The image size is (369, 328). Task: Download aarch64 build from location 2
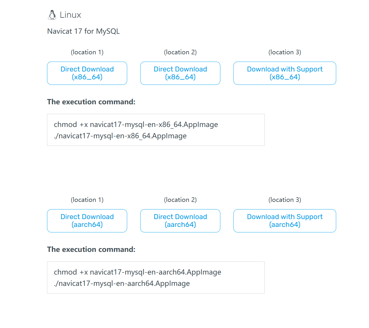180,221
